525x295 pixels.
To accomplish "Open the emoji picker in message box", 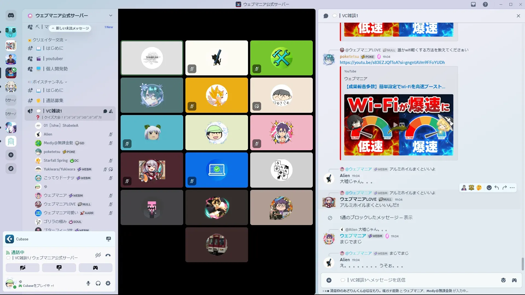I will pyautogui.click(x=503, y=280).
